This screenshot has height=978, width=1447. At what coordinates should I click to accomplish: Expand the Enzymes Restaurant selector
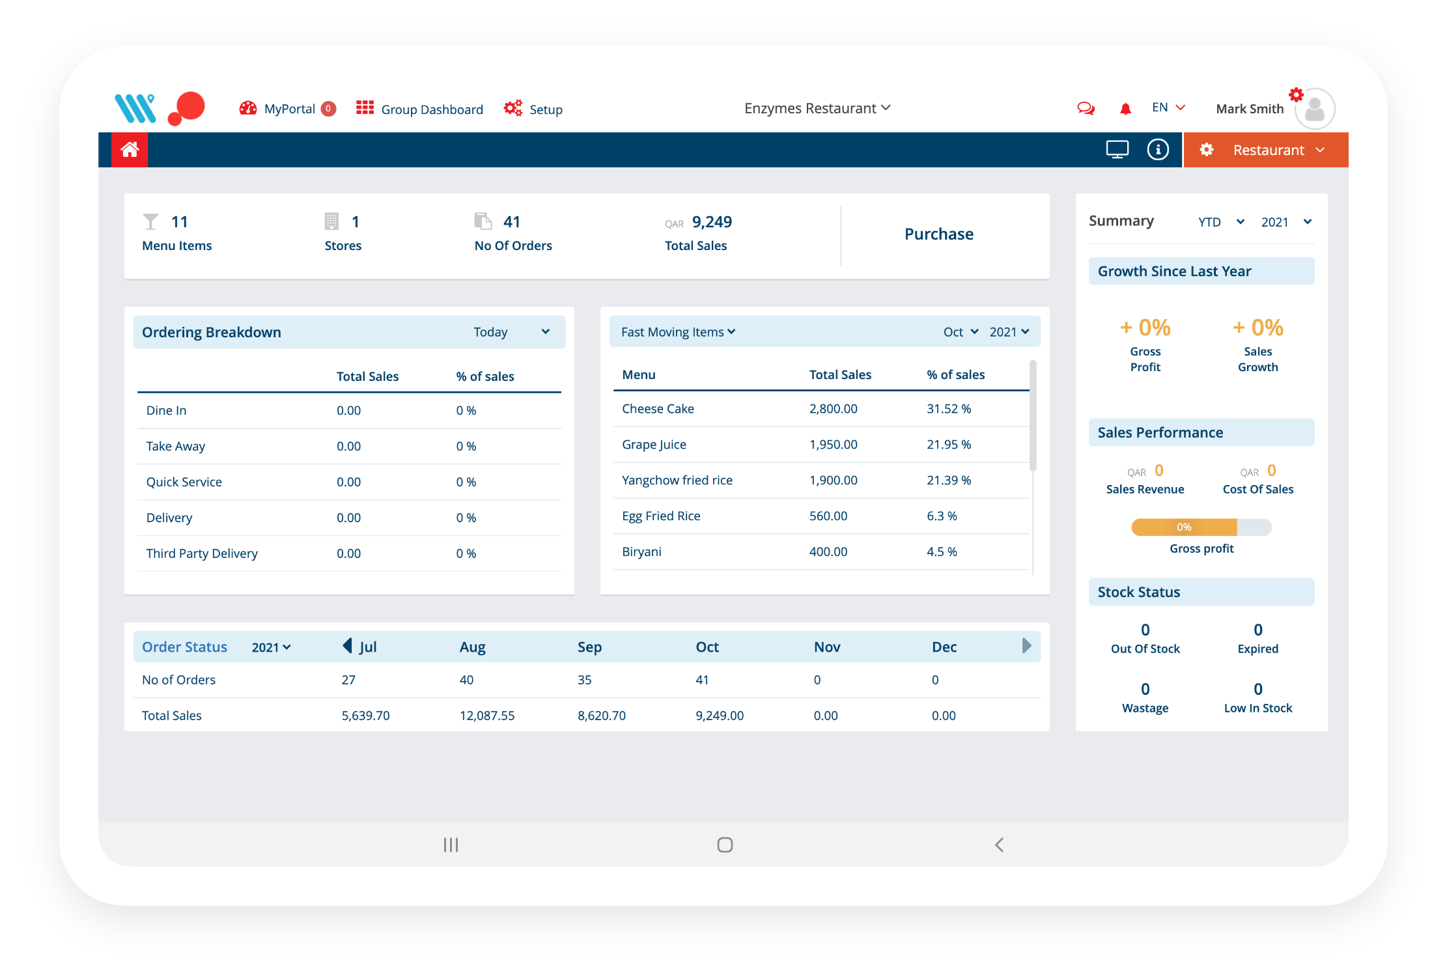(x=817, y=108)
